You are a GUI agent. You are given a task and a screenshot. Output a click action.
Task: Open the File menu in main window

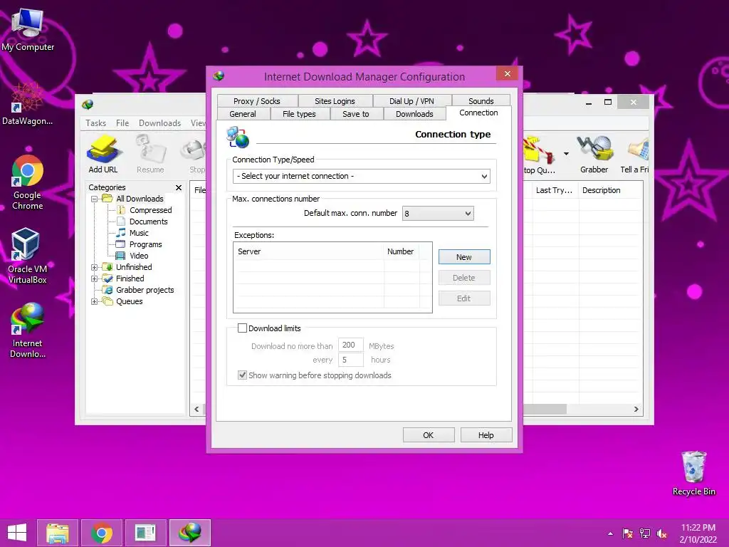[122, 123]
